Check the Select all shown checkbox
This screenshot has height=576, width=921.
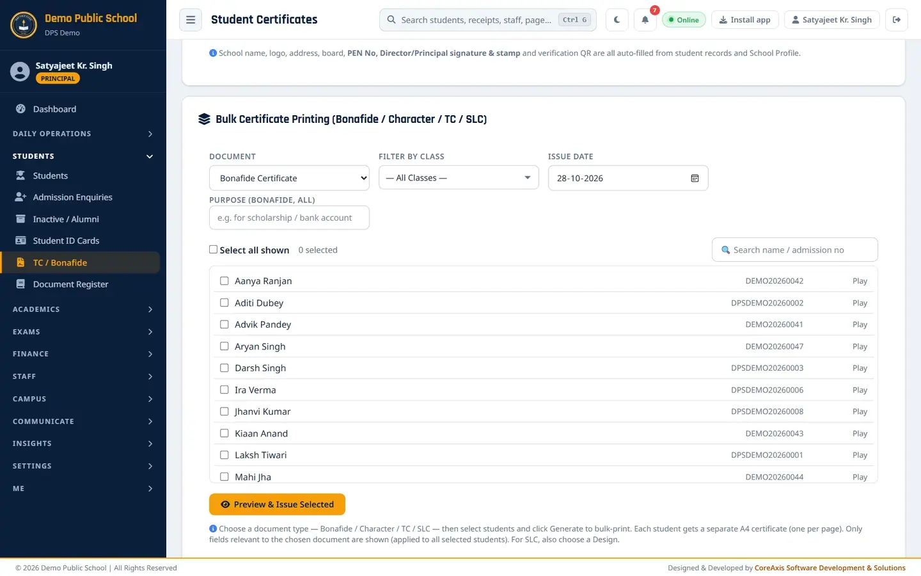coord(214,250)
